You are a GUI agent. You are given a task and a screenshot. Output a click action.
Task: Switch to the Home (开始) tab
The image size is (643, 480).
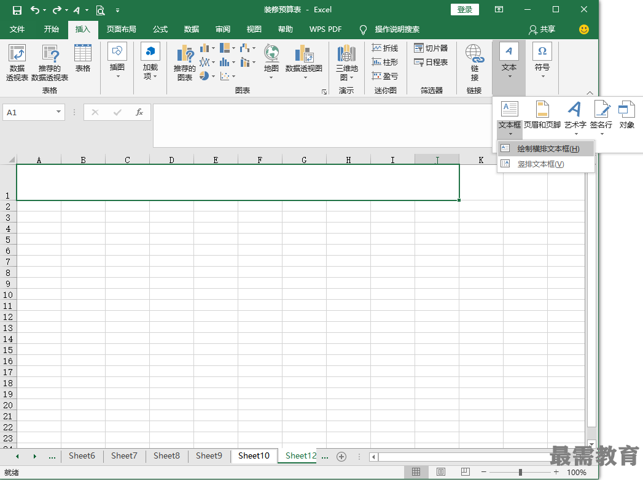pos(51,29)
